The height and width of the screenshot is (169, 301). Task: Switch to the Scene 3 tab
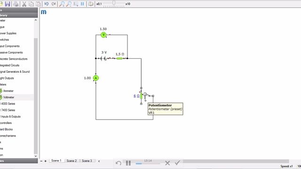point(87,161)
